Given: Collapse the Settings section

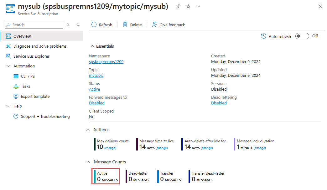Looking at the screenshot, I should [88, 129].
